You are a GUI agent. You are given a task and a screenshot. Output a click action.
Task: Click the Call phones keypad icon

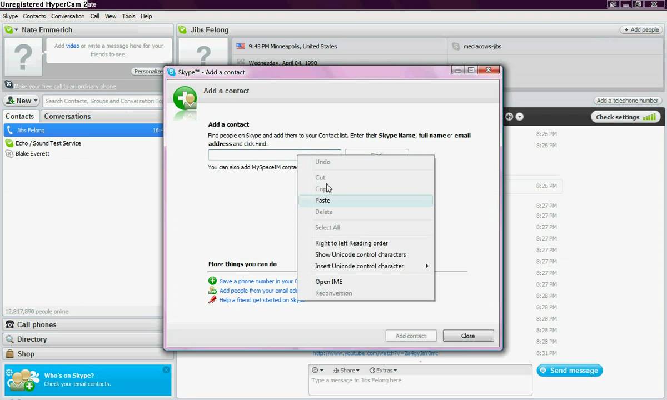click(9, 324)
